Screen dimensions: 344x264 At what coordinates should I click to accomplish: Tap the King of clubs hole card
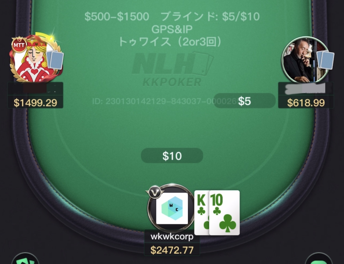point(201,213)
